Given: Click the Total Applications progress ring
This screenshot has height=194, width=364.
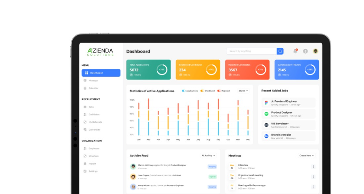Looking at the screenshot, I should pyautogui.click(x=162, y=70).
